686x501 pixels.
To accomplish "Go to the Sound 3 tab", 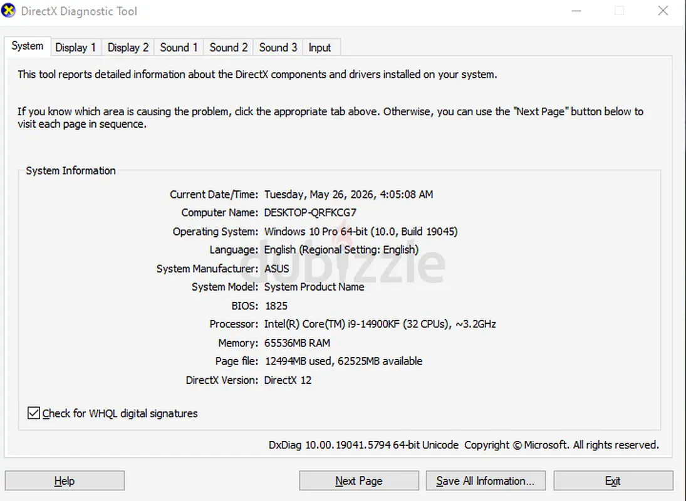I will [x=278, y=48].
